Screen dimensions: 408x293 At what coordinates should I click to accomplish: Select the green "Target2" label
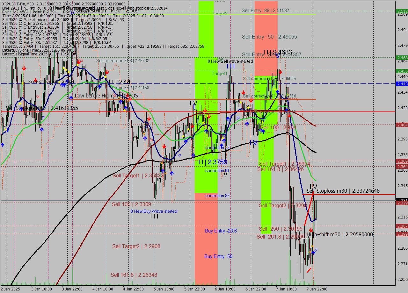point(220,14)
